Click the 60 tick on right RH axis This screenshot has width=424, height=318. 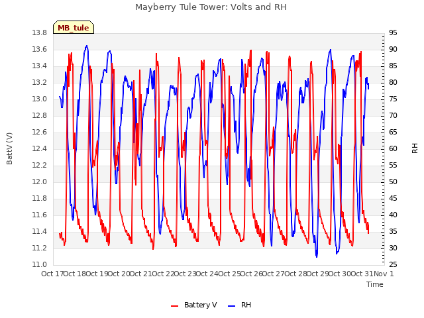pyautogui.click(x=393, y=148)
